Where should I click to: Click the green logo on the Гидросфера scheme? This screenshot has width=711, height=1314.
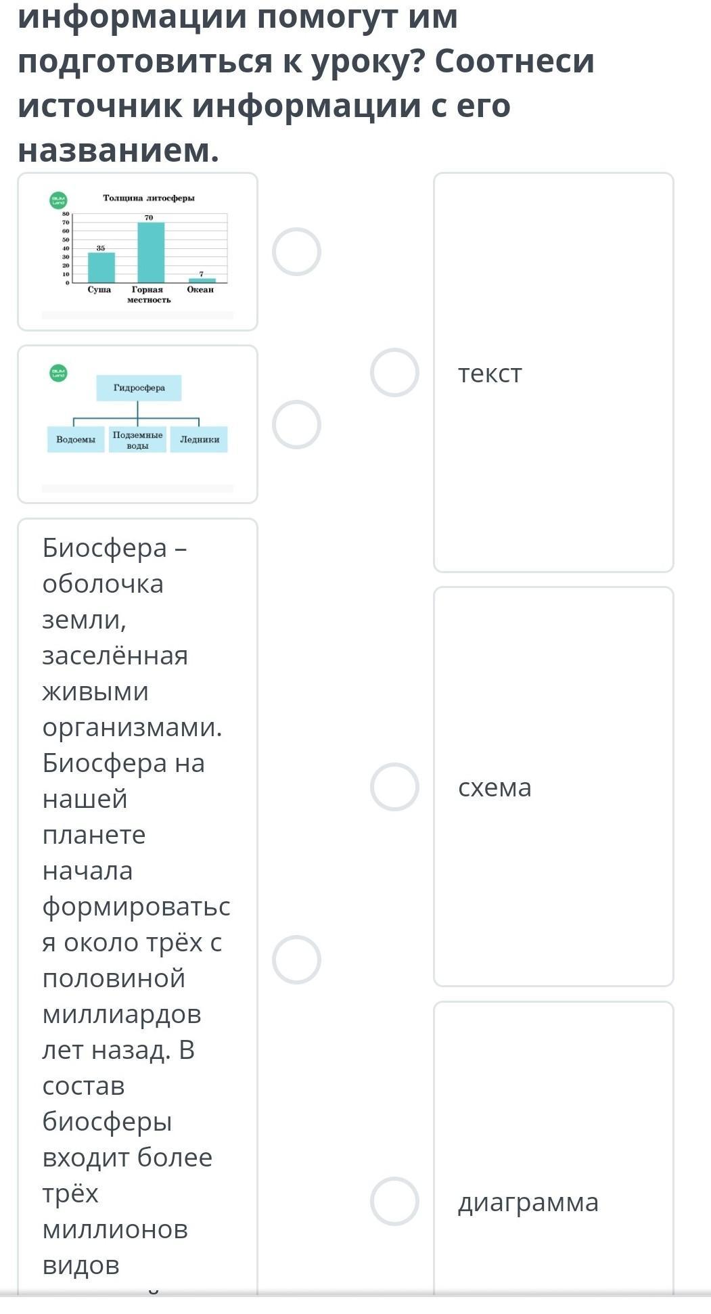(59, 373)
